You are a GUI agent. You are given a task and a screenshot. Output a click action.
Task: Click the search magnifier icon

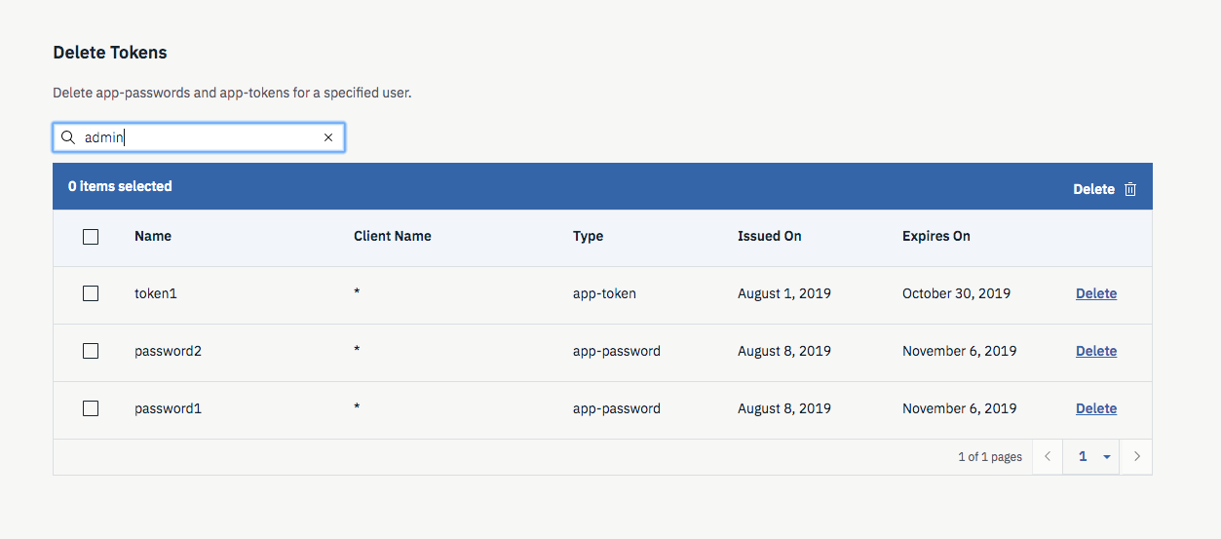click(68, 137)
